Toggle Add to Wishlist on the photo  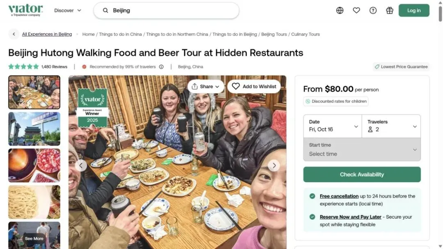[x=254, y=86]
